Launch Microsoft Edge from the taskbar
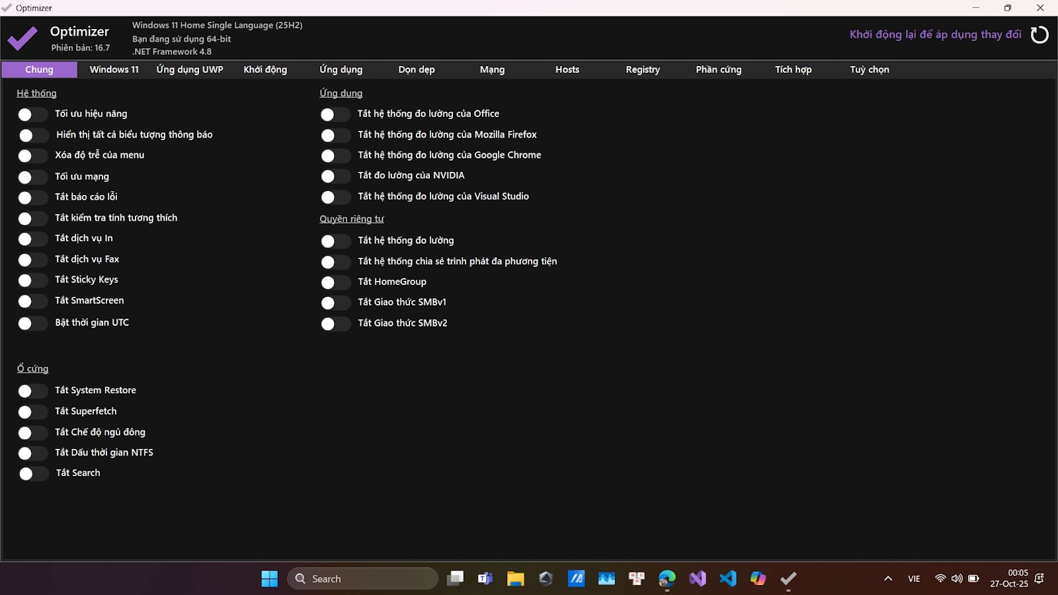The width and height of the screenshot is (1058, 595). pos(667,578)
